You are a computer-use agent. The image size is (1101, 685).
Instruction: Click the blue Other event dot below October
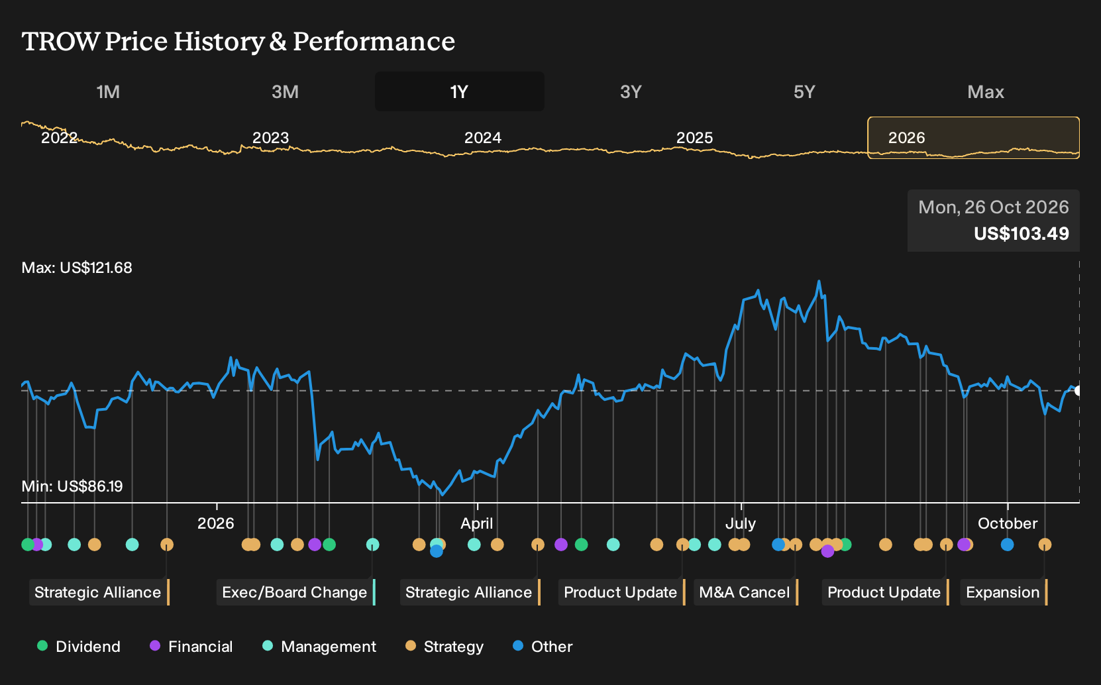tap(1007, 545)
